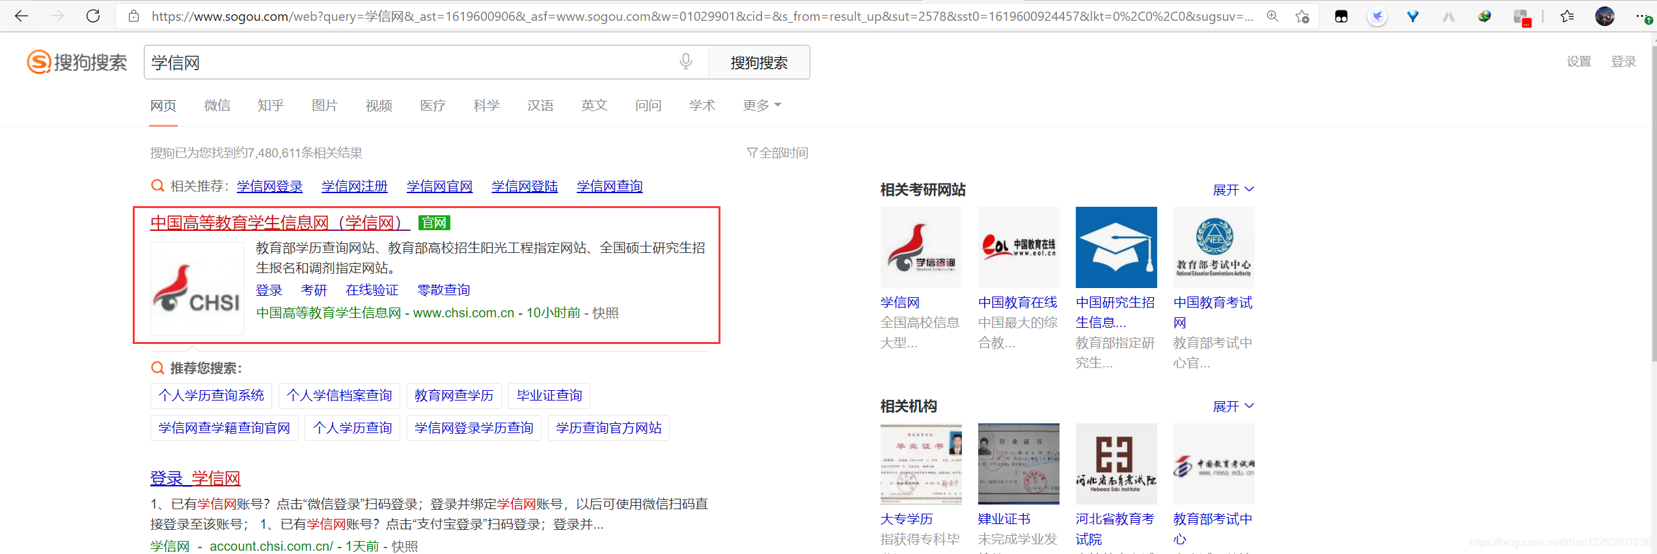
Task: Open the user profile avatar
Action: tap(1605, 16)
